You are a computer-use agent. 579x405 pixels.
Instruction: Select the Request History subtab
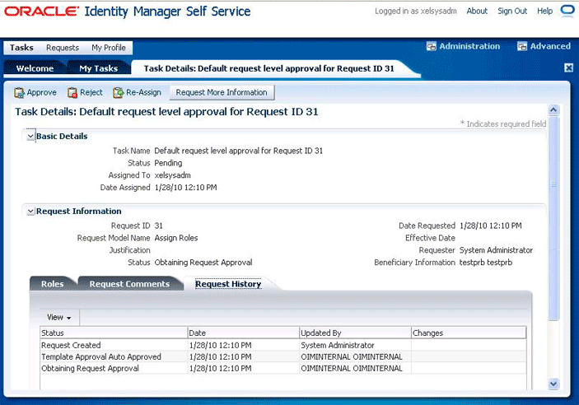click(x=228, y=284)
